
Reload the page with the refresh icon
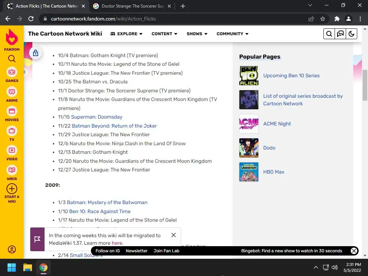[31, 19]
